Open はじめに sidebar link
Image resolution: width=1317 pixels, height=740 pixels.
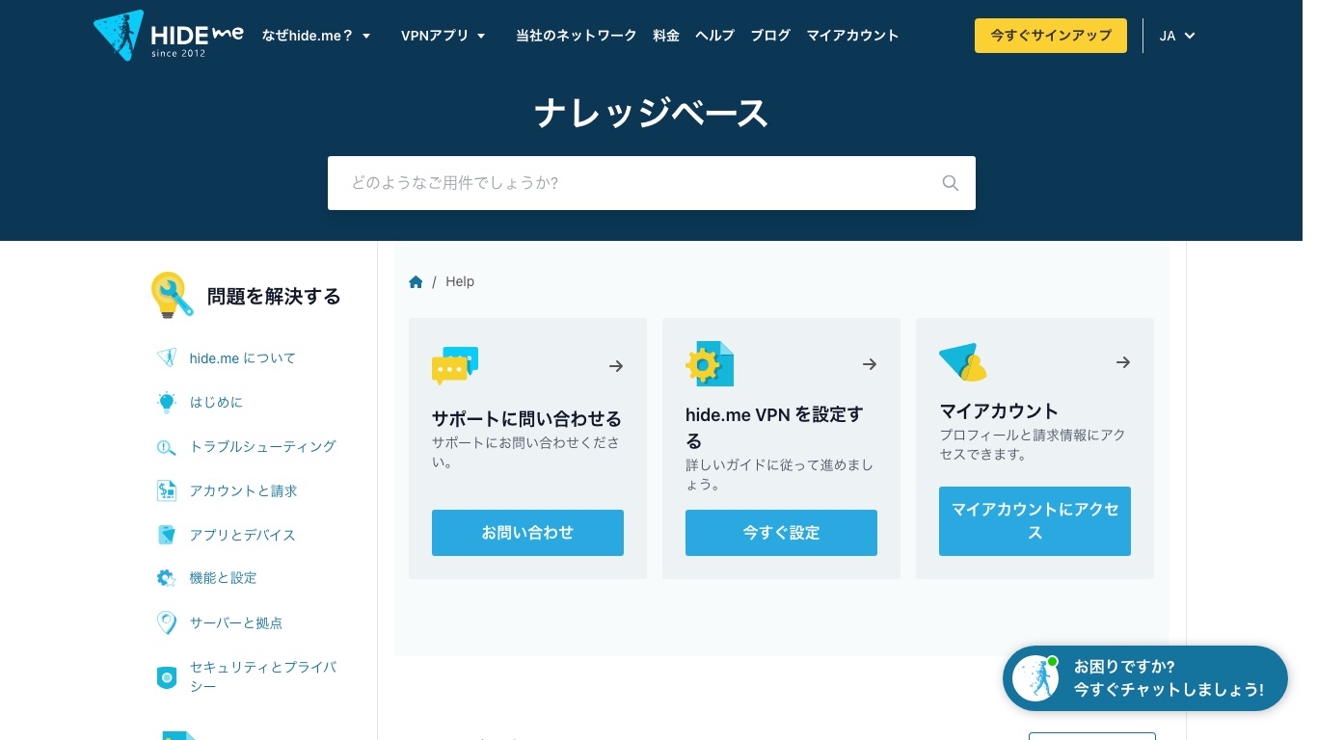pos(216,403)
